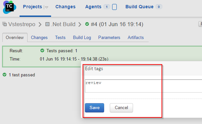Open the Projects top menu

click(x=33, y=7)
